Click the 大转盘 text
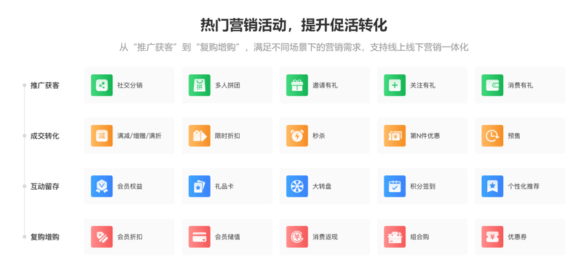 [x=322, y=186]
